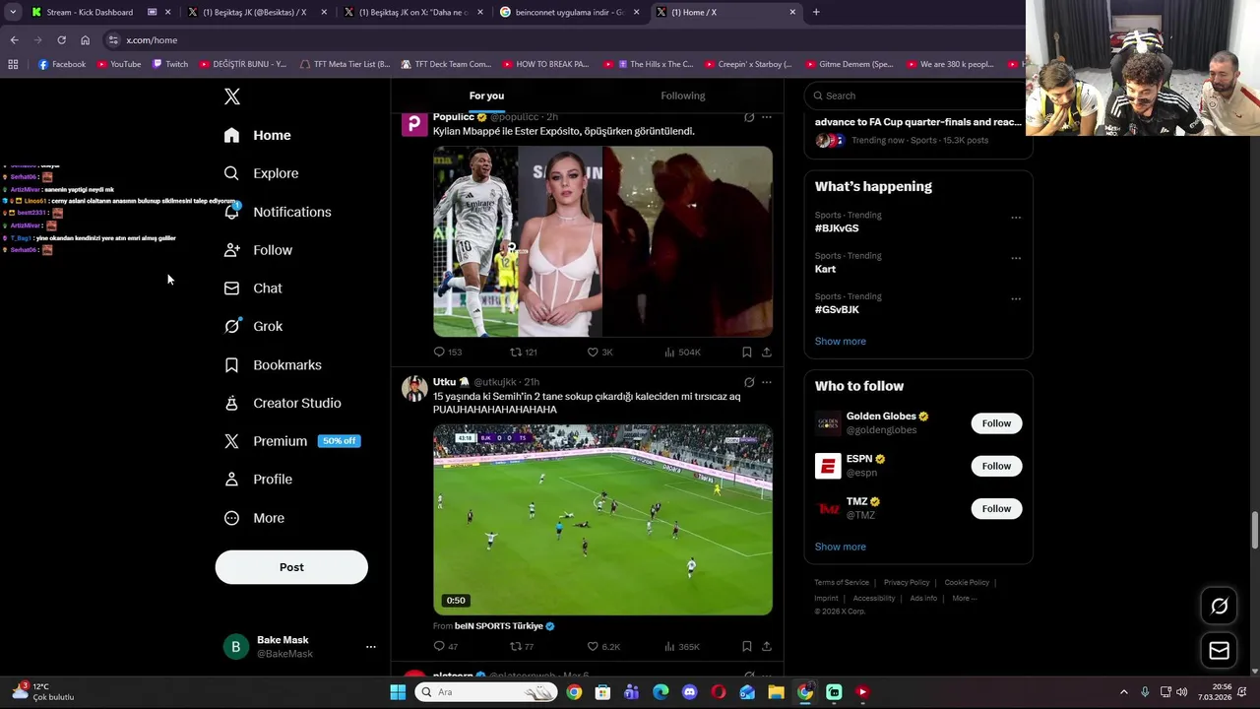The width and height of the screenshot is (1260, 709).
Task: Open the Twitch bookmark in the bookmarks bar
Action: 169,64
